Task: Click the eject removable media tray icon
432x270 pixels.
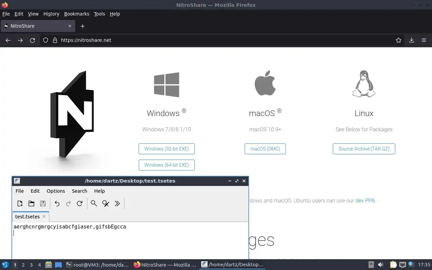Action: (371, 265)
